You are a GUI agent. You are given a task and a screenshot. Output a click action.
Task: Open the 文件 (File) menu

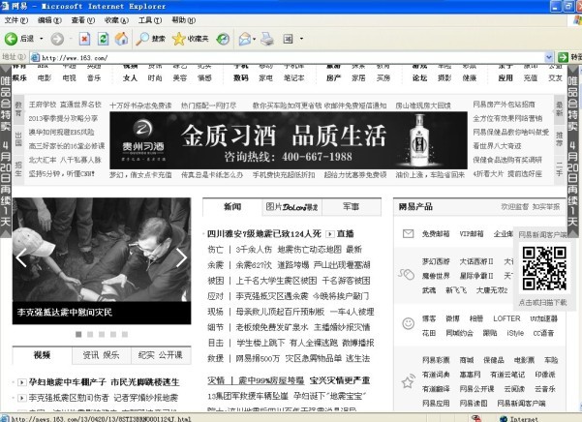tap(15, 19)
